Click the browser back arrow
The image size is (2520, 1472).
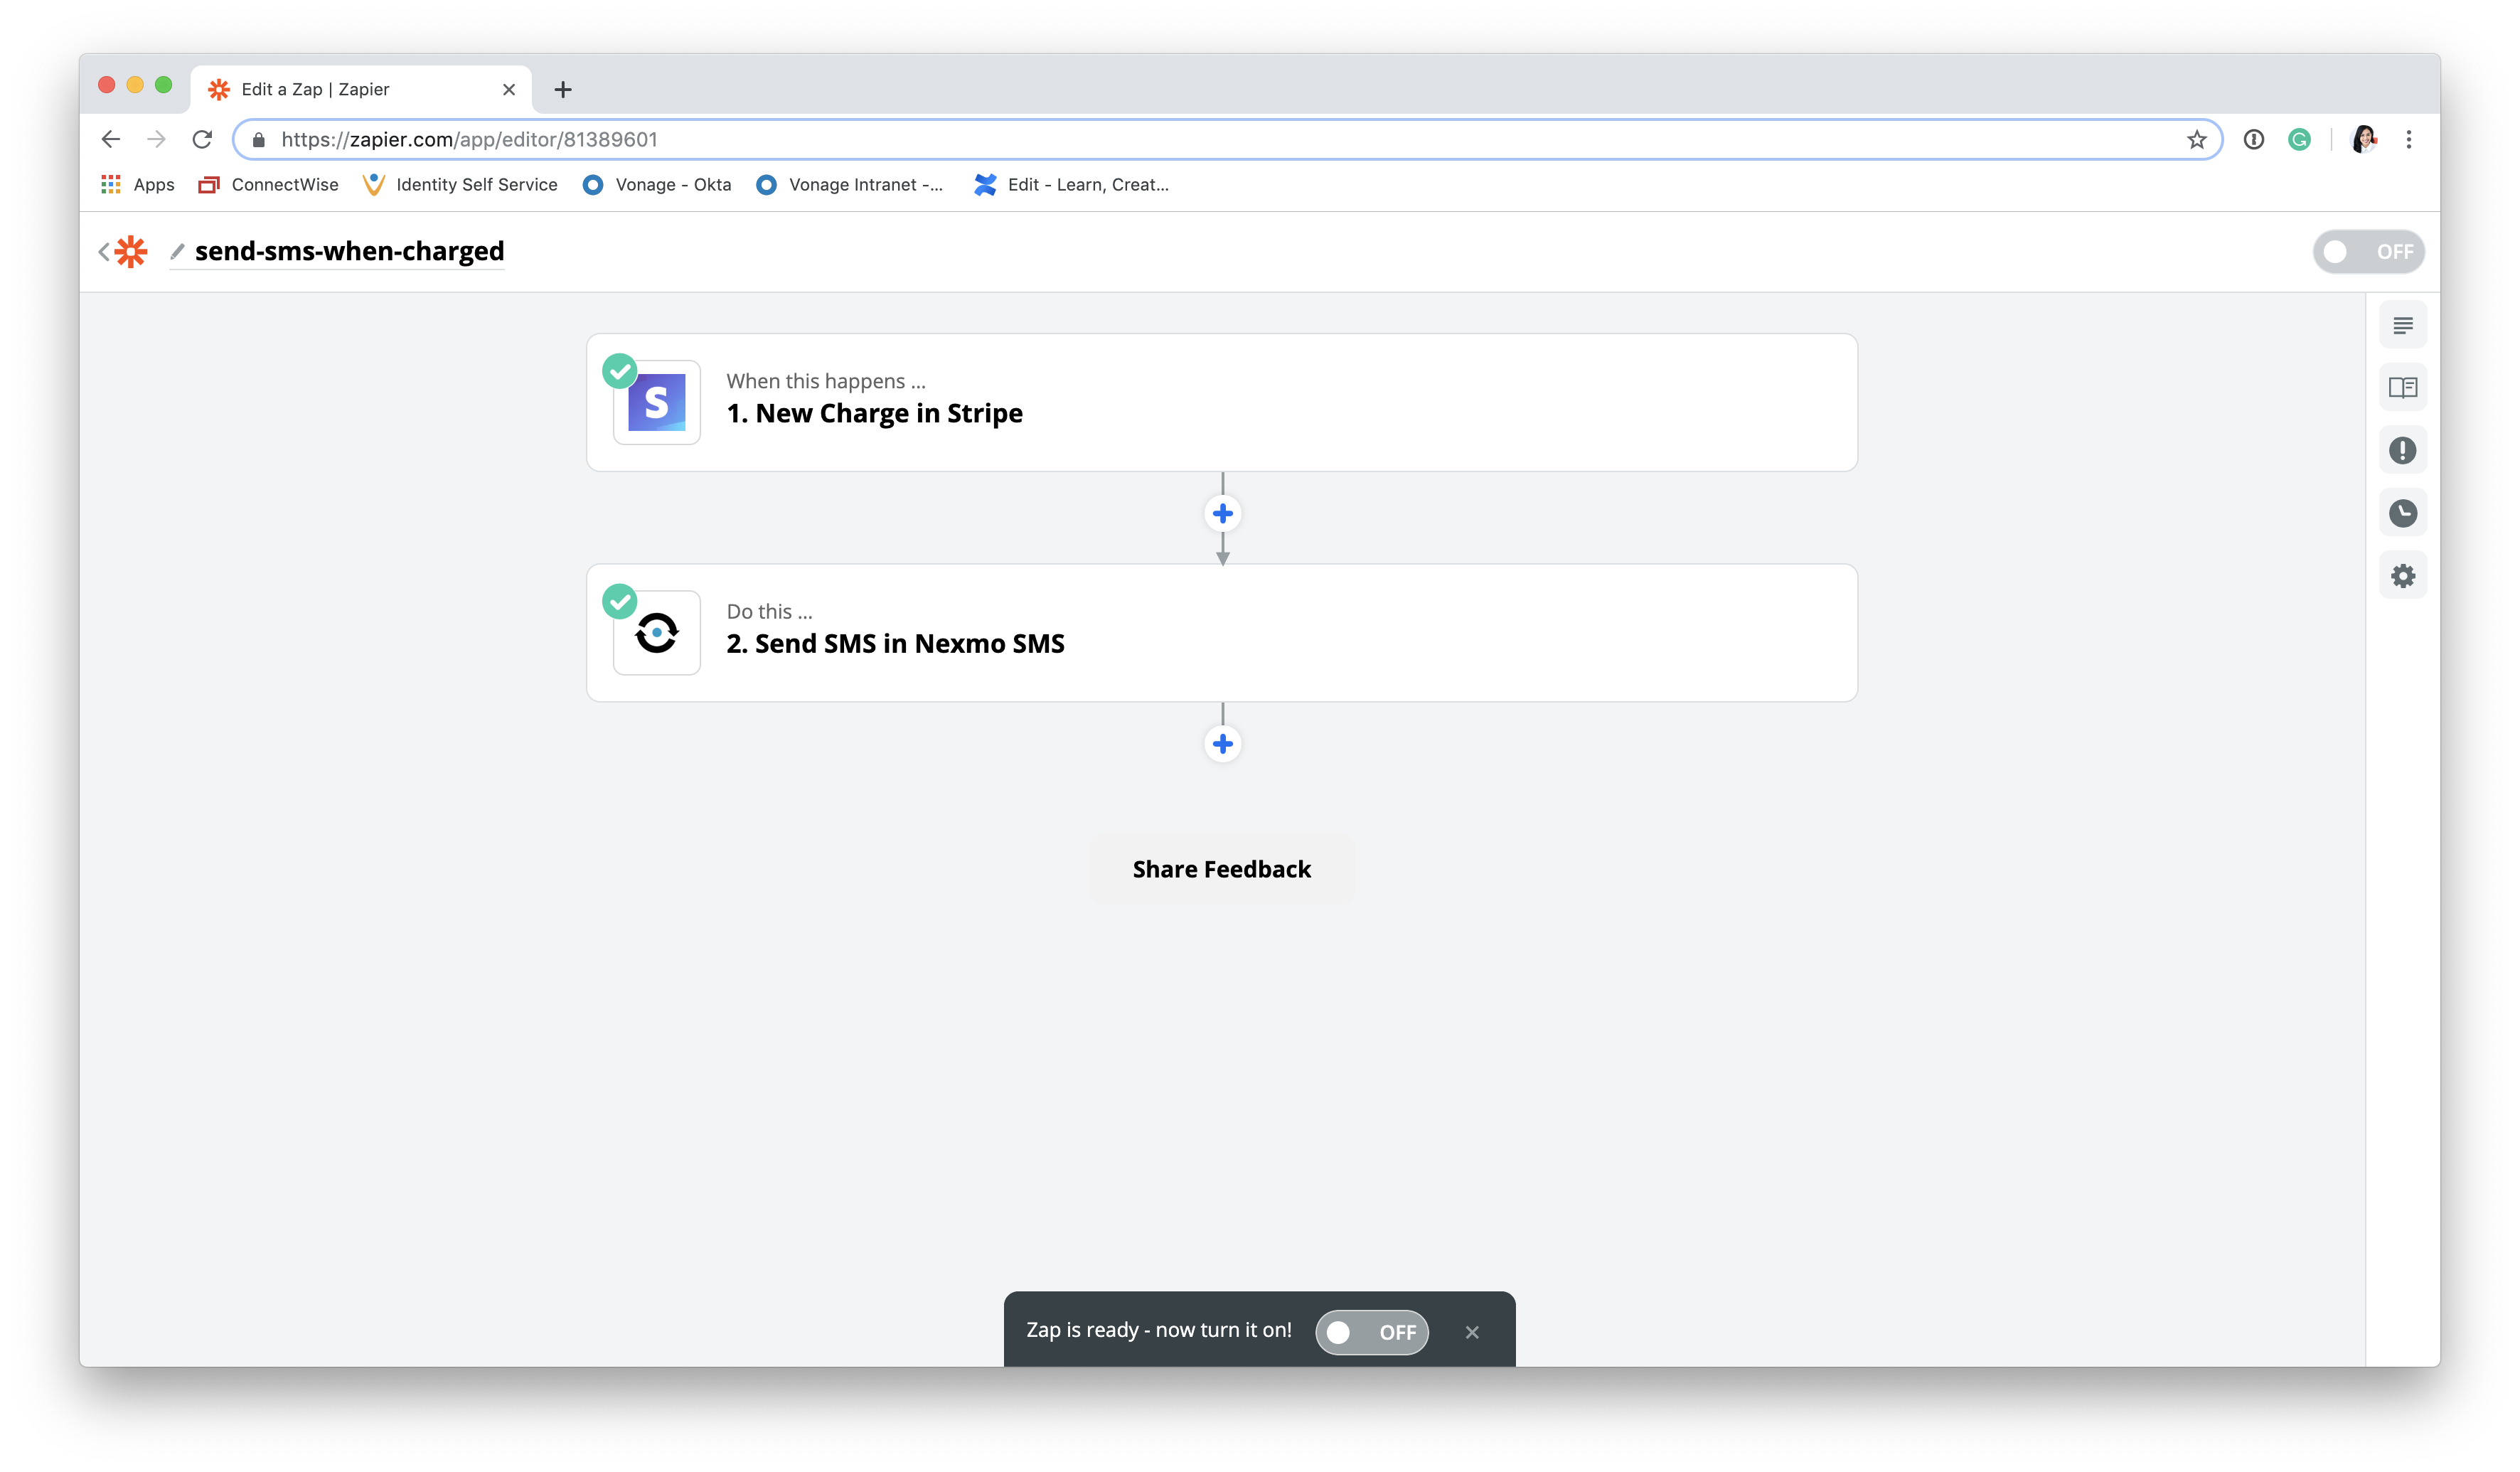click(111, 139)
